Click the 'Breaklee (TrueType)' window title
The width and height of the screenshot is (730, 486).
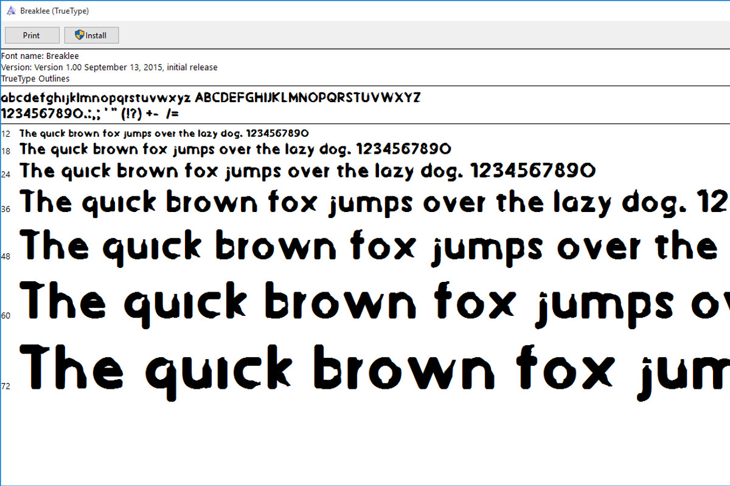[x=54, y=12]
